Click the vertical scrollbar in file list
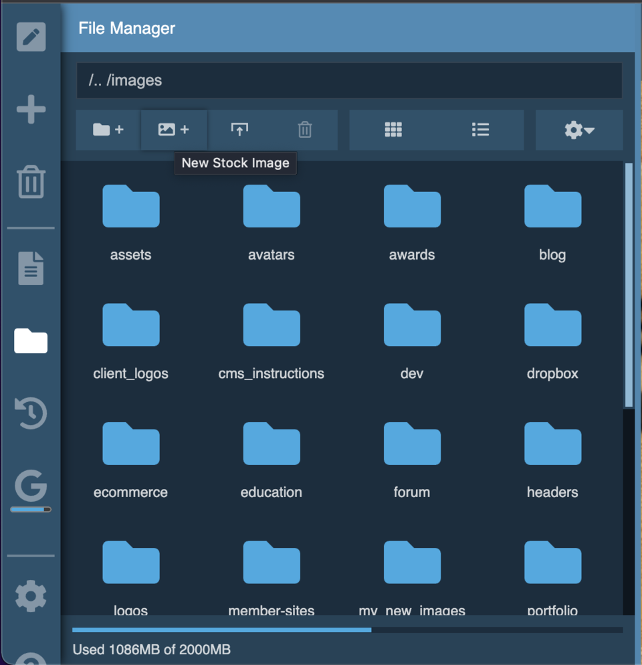The image size is (642, 665). pos(629,284)
